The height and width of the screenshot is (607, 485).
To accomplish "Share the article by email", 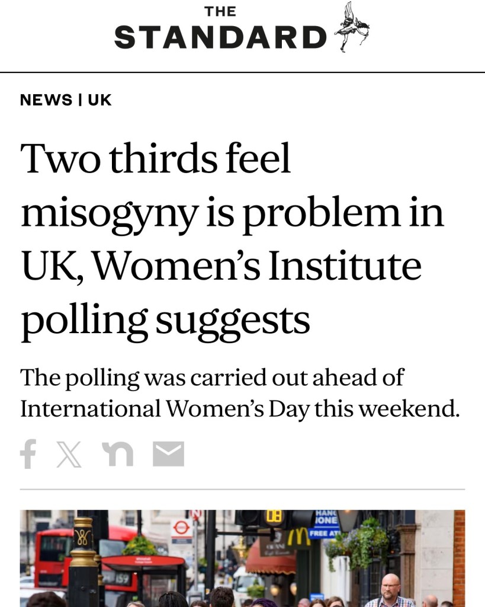I will click(x=169, y=454).
